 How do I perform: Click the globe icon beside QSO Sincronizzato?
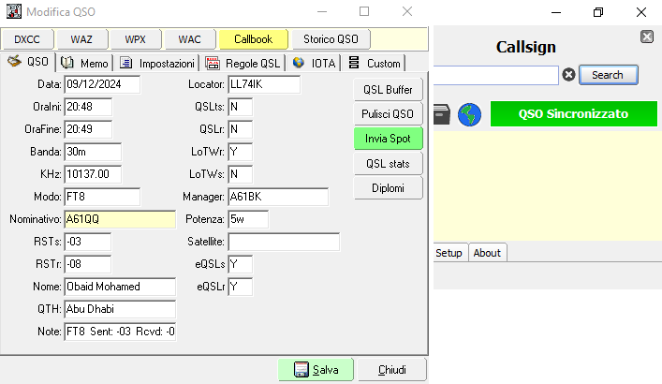click(x=470, y=114)
